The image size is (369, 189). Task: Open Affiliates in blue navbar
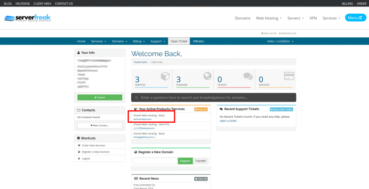click(x=198, y=41)
